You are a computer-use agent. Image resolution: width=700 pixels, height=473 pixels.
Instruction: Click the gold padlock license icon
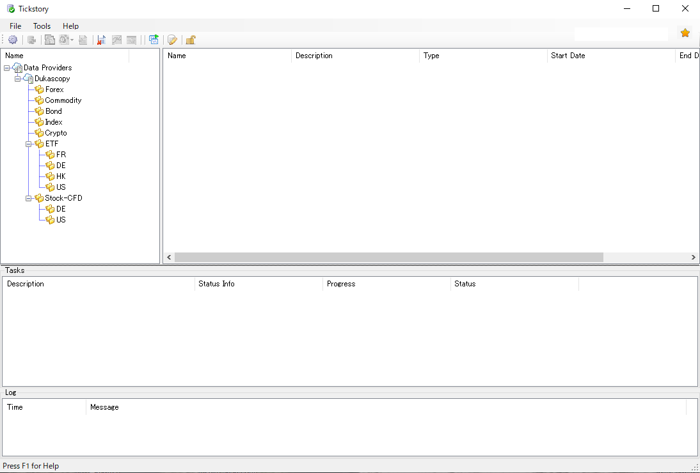[x=191, y=40]
